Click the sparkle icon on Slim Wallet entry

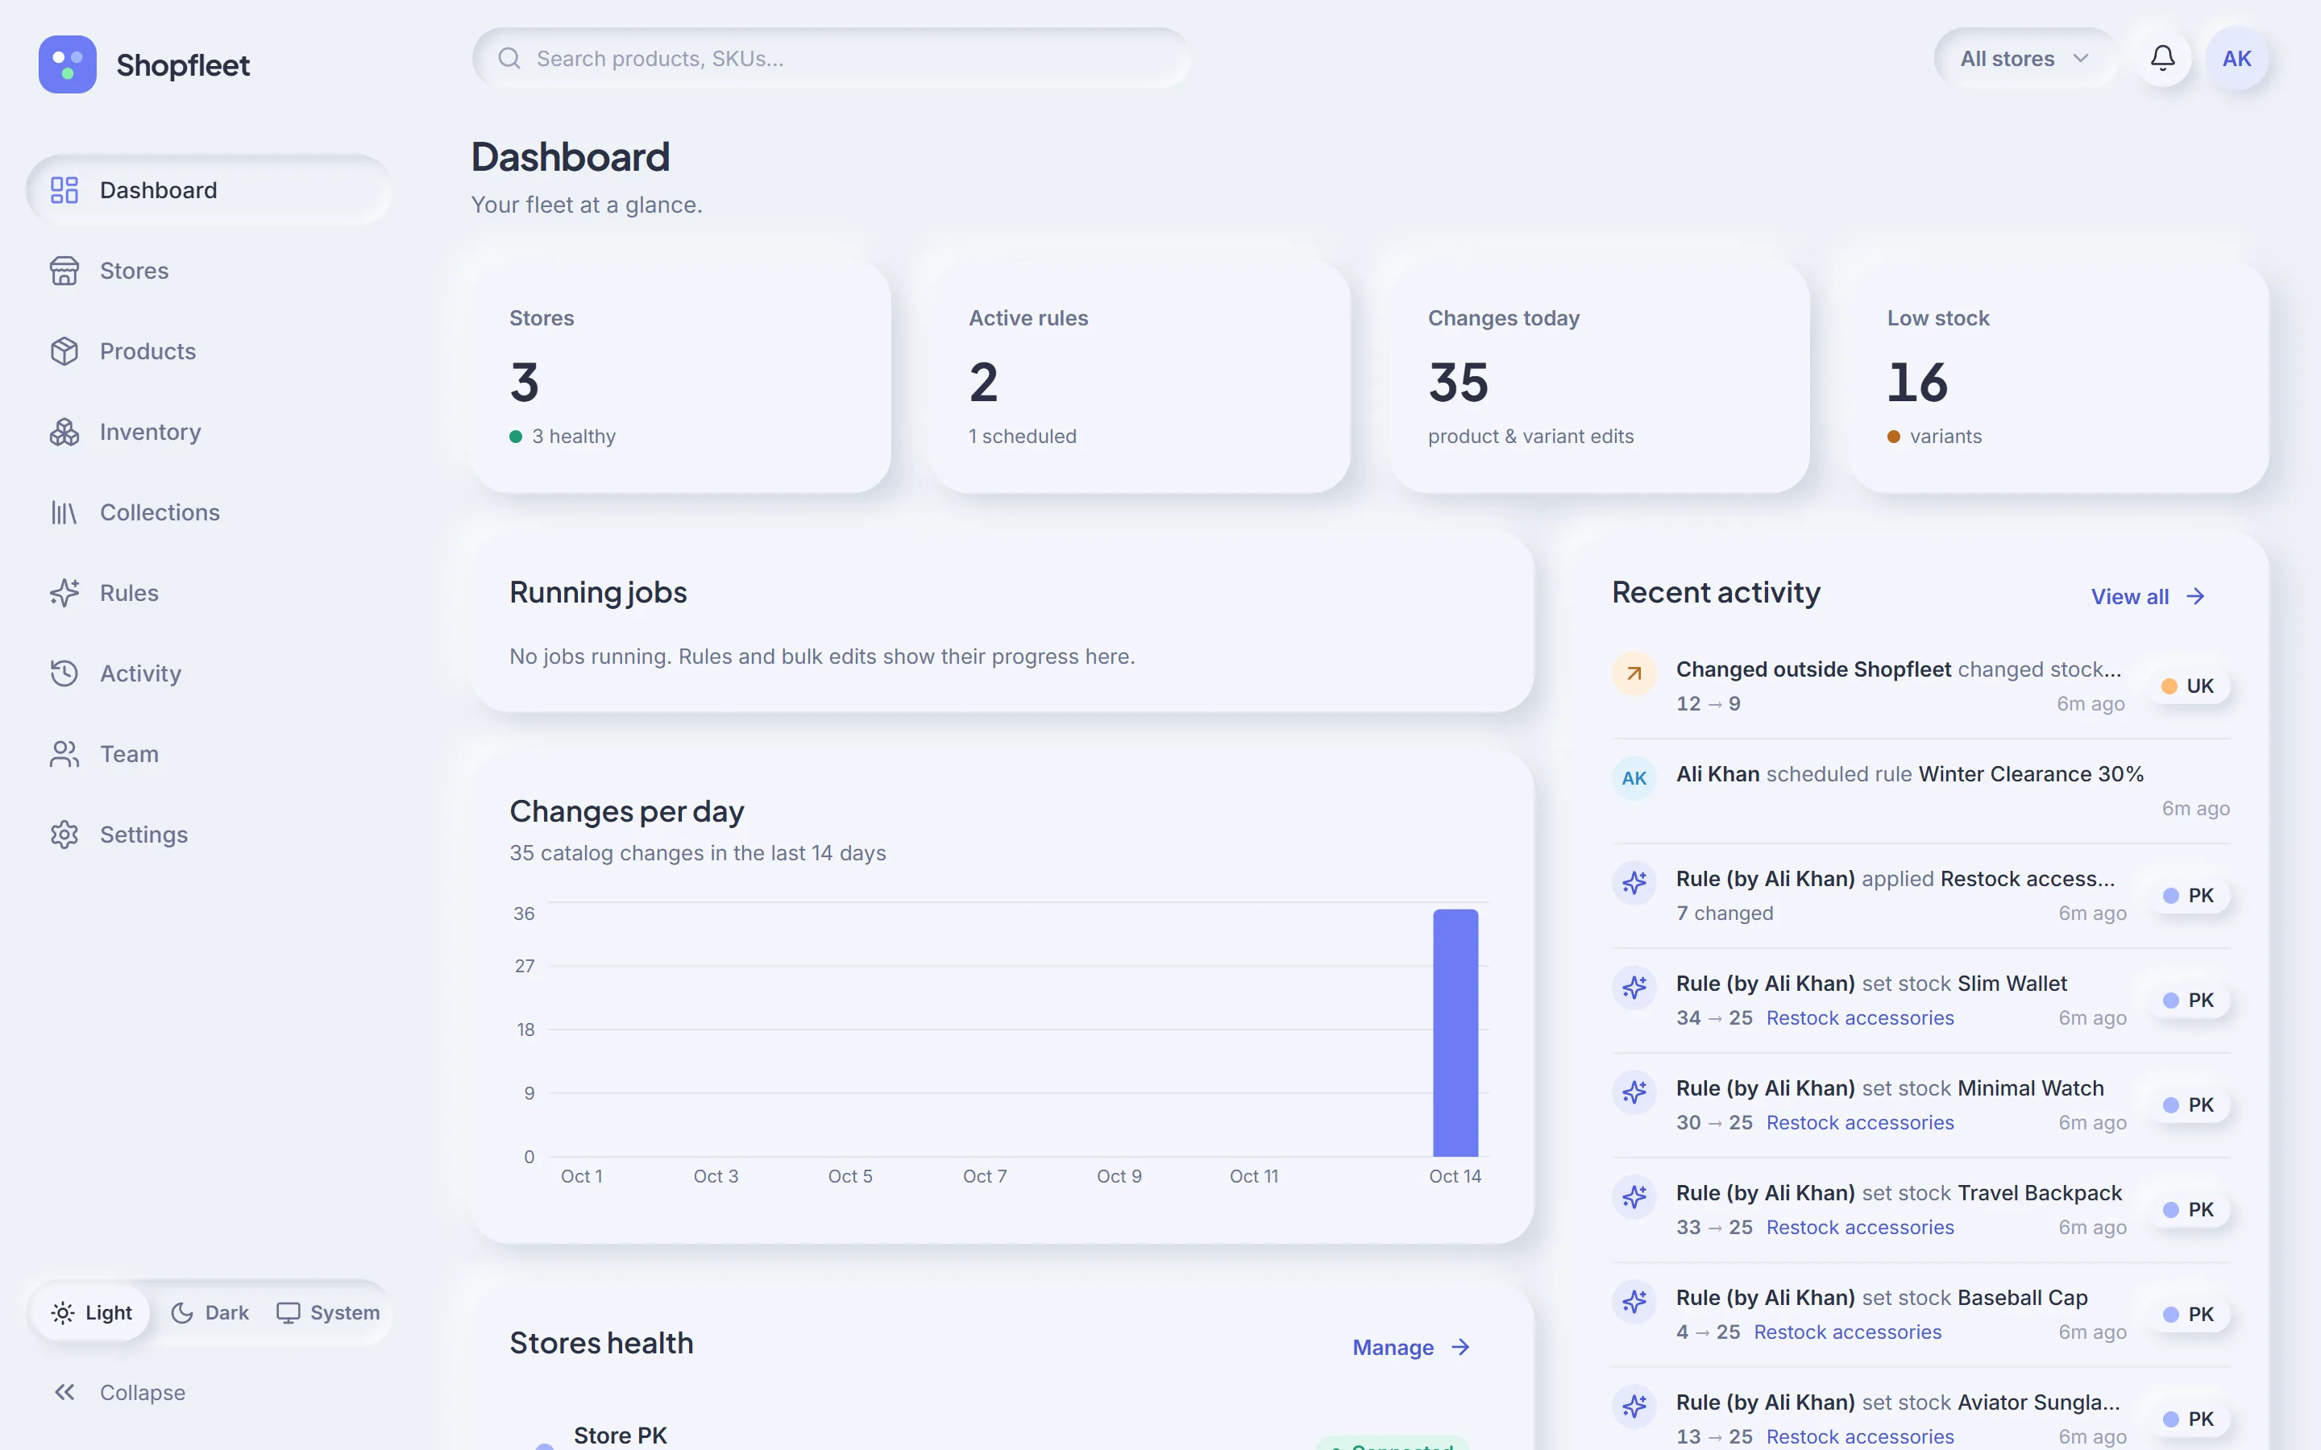(x=1634, y=988)
